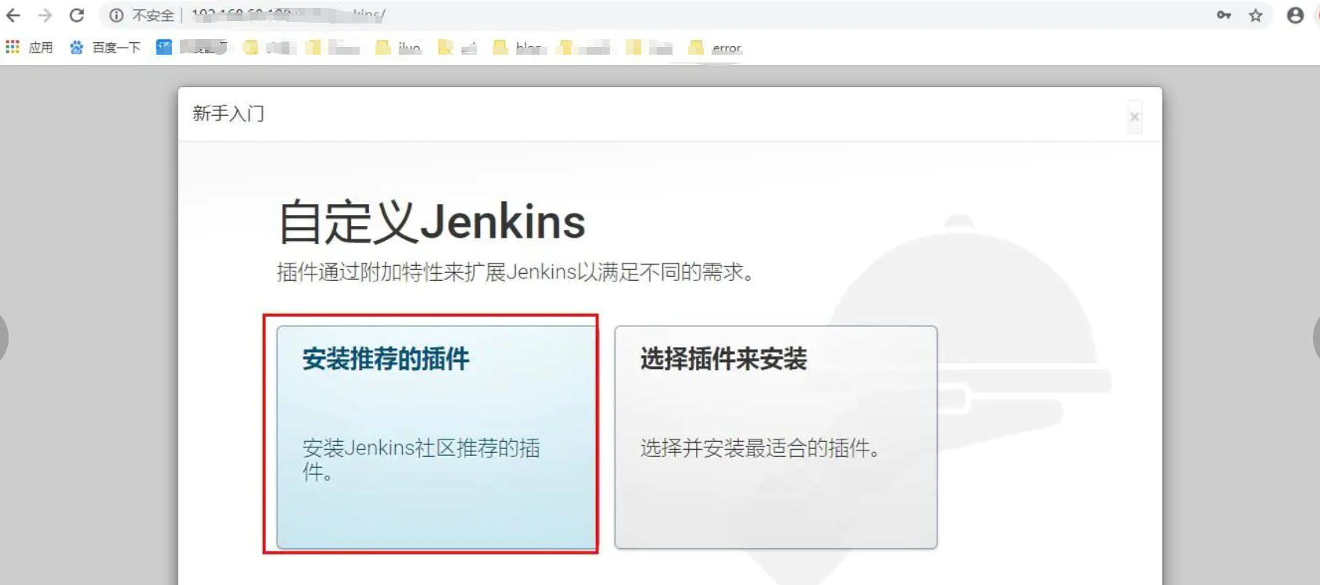This screenshot has height=585, width=1320.
Task: Choose 安装推荐的插件 option
Action: [x=436, y=437]
